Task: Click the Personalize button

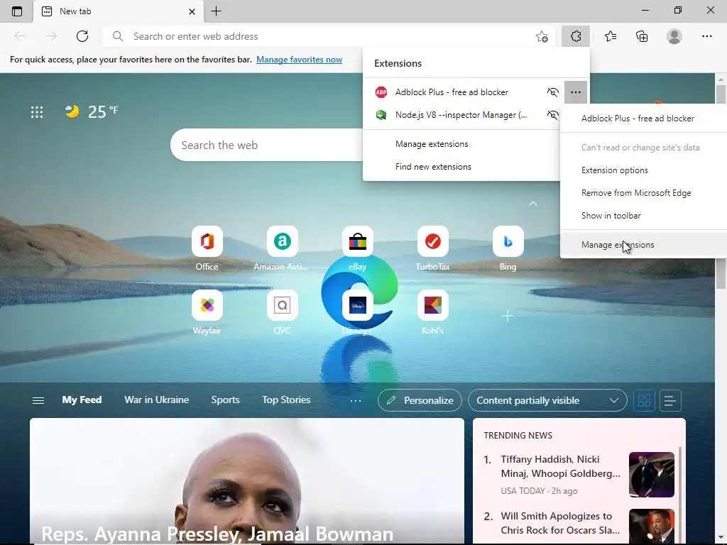Action: point(420,400)
